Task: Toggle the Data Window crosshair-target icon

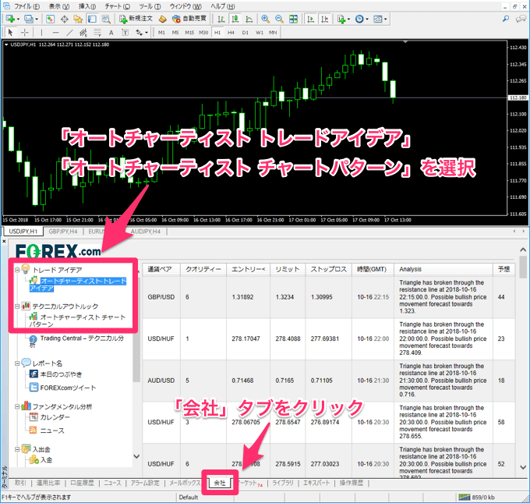Action: [x=64, y=19]
